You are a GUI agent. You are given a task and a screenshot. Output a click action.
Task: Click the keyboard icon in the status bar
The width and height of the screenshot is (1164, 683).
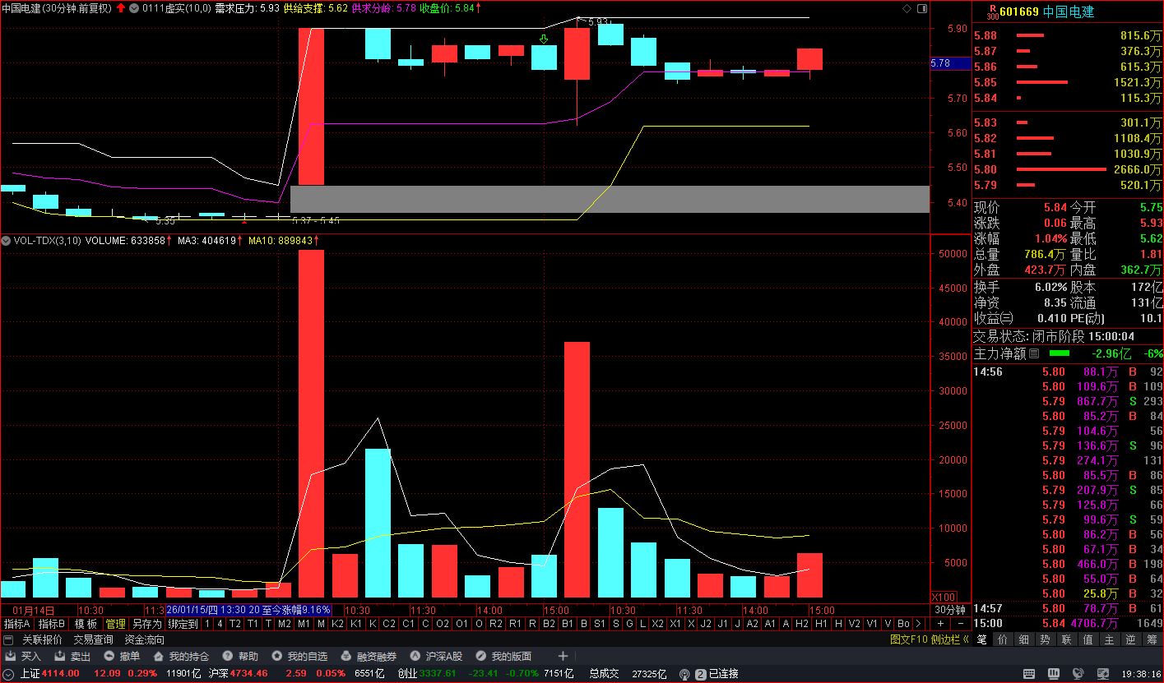pos(1029,673)
